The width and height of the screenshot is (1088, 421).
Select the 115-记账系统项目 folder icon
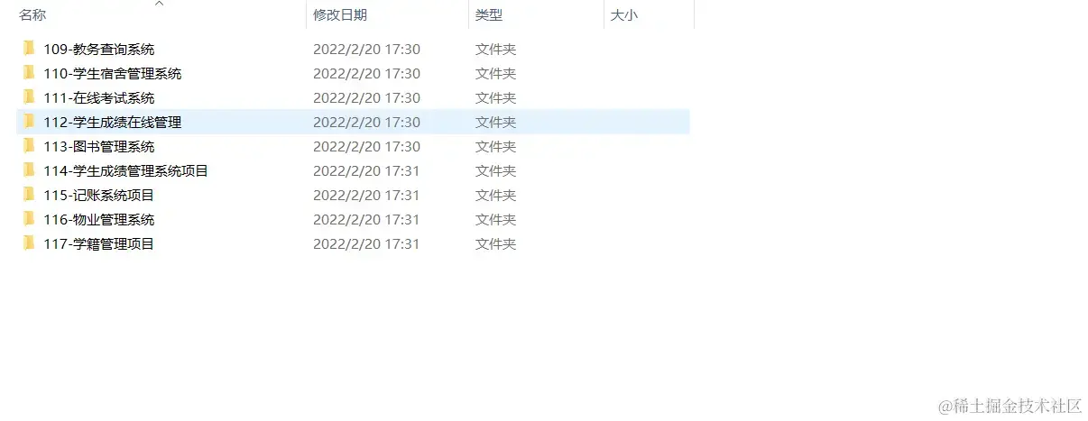pos(29,195)
